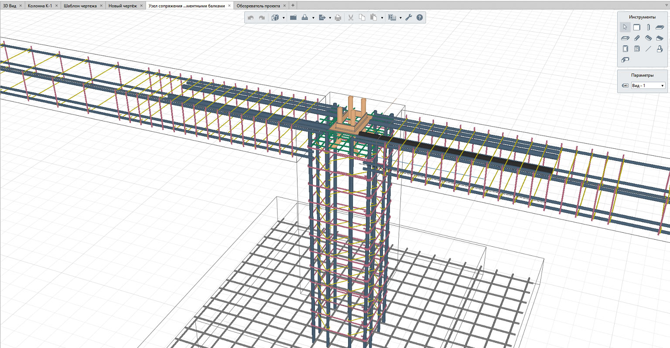Switch to the Шаблон чертежа tab
Image resolution: width=670 pixels, height=348 pixels.
point(80,6)
